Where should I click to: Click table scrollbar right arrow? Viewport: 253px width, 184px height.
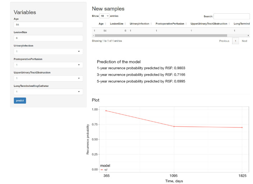(248, 35)
